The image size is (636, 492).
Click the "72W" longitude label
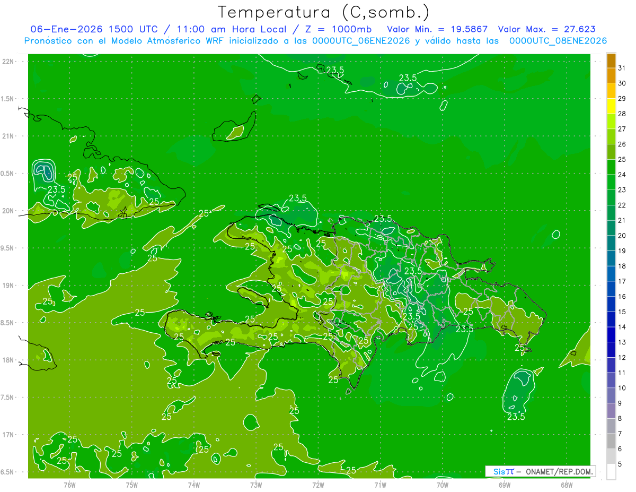point(318,485)
